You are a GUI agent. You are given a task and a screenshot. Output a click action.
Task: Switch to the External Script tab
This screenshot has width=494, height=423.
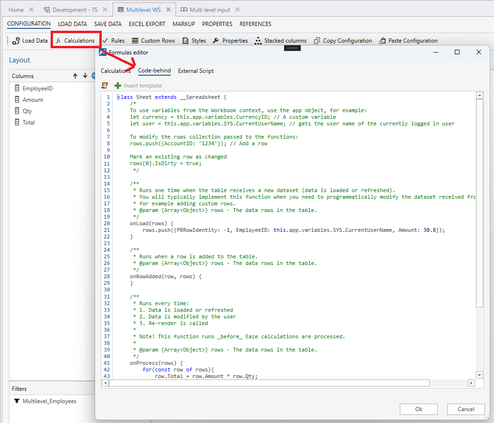(195, 70)
